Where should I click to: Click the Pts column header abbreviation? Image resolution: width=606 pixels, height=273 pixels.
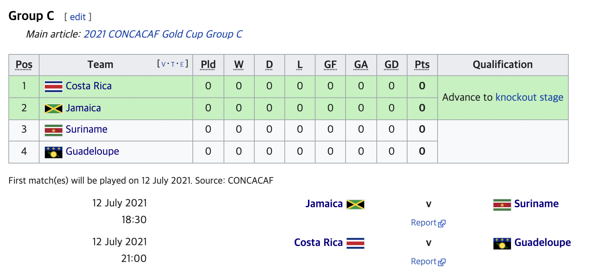(422, 65)
